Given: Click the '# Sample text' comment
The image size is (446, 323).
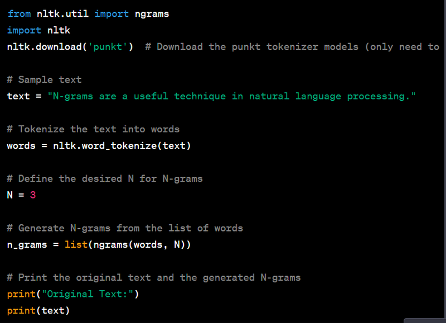Looking at the screenshot, I should coord(44,80).
